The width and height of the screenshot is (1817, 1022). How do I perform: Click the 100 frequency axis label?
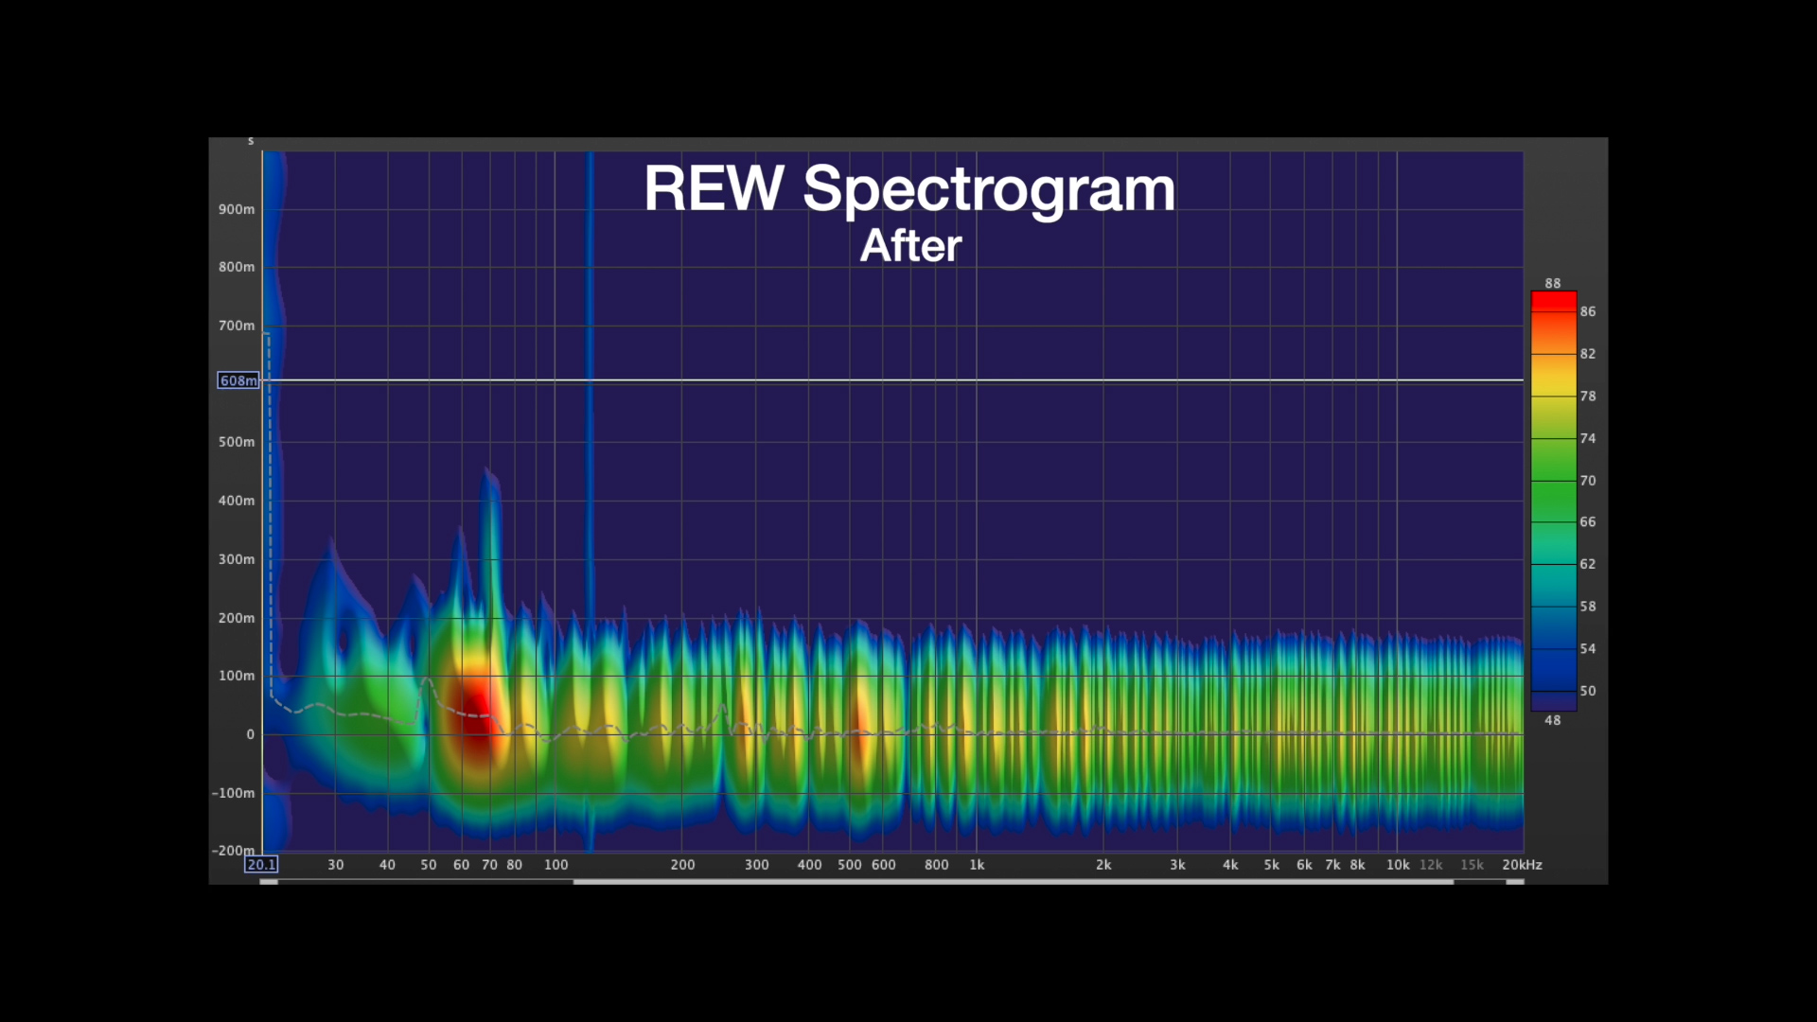point(556,865)
